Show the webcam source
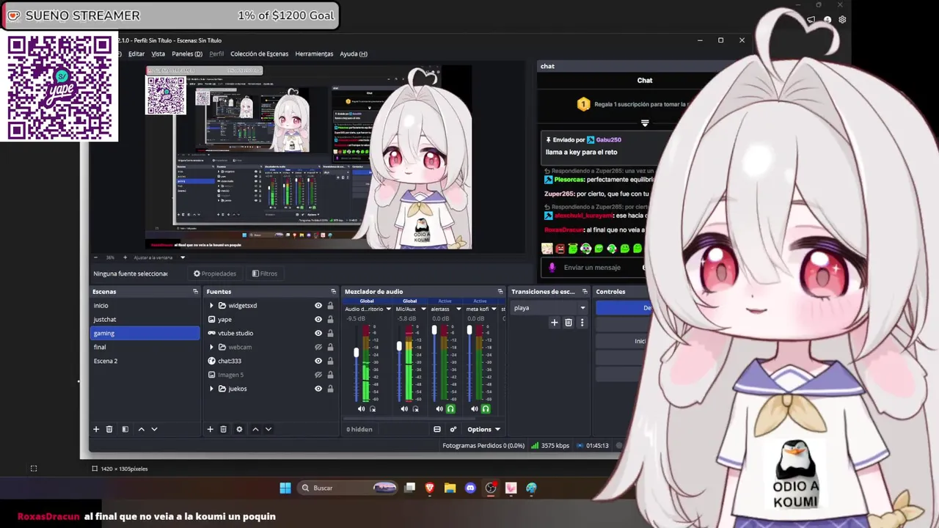Image resolution: width=939 pixels, height=528 pixels. pyautogui.click(x=318, y=347)
